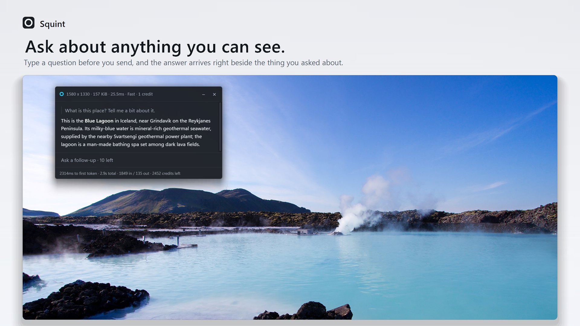Click the Squint app logo icon

(29, 23)
